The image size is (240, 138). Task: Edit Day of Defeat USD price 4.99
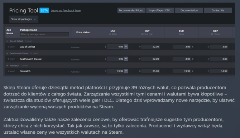click(116, 46)
